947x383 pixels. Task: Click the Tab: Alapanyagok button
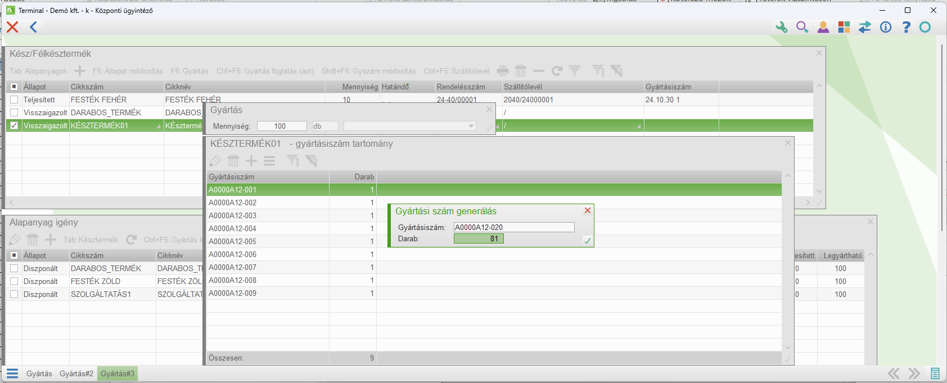[x=38, y=71]
